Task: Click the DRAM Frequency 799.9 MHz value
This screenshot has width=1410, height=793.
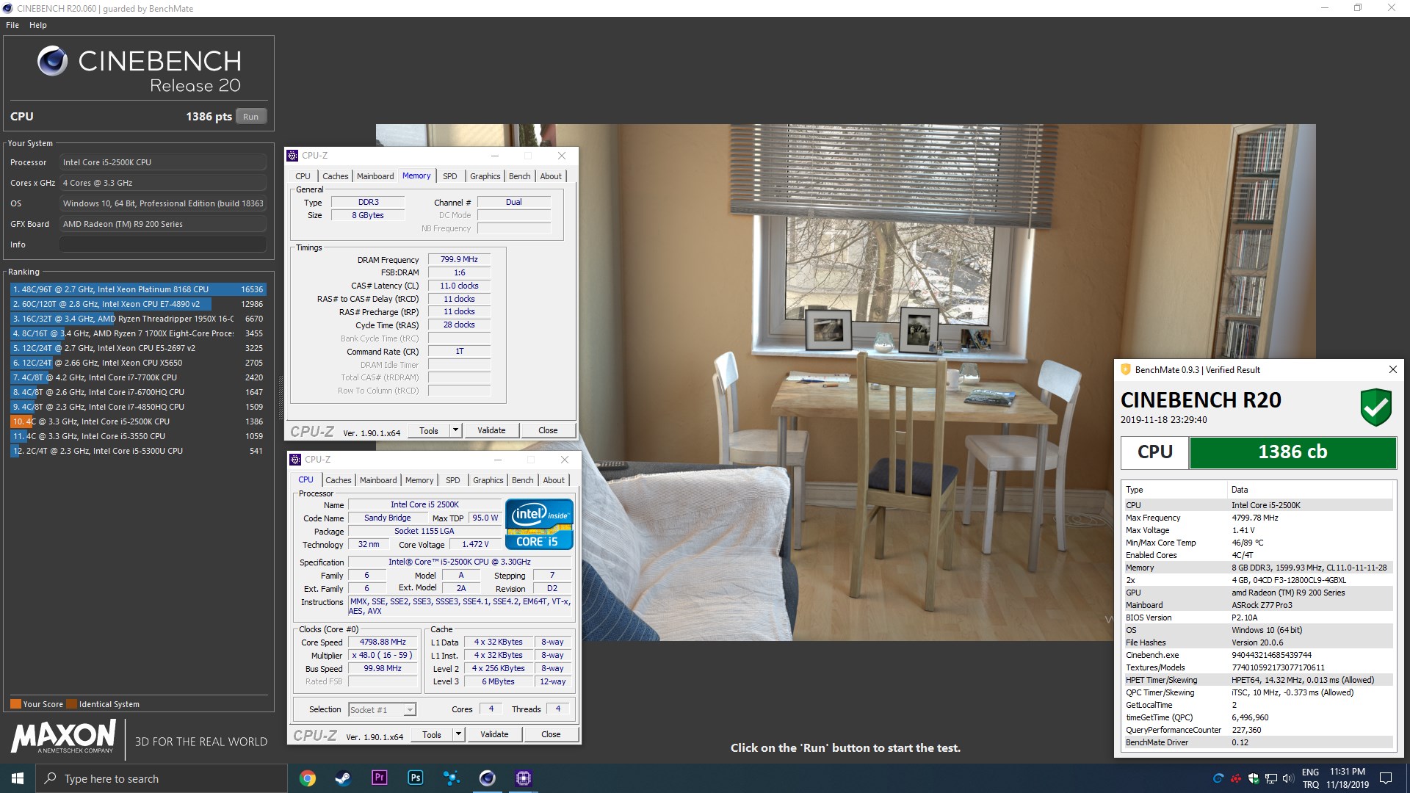Action: pyautogui.click(x=459, y=259)
